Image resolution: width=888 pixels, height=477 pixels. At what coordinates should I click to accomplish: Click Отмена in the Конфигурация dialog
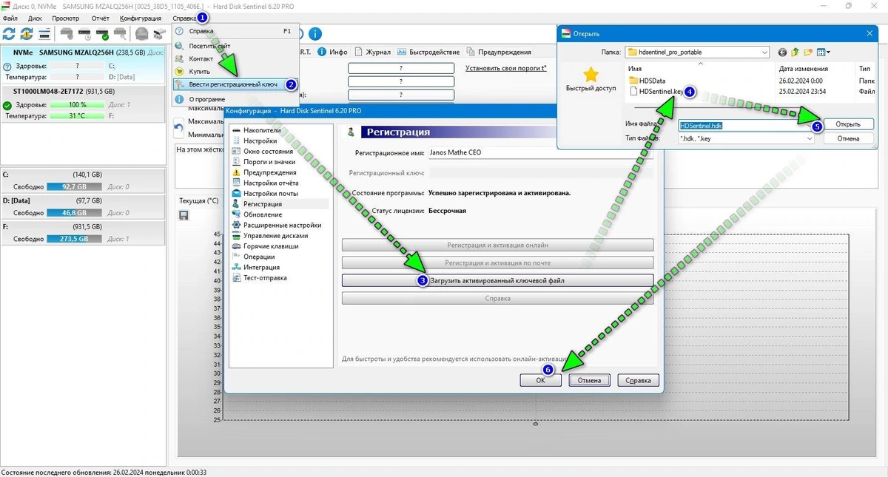tap(589, 380)
